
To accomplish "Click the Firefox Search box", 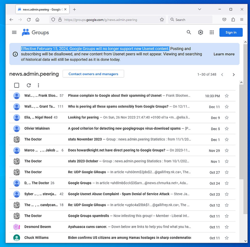I will [190, 20].
